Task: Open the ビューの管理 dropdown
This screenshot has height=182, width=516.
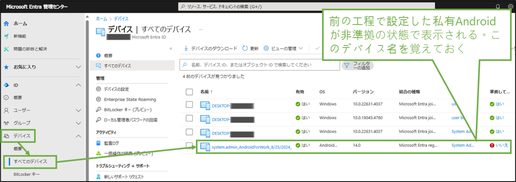Action: 284,49
